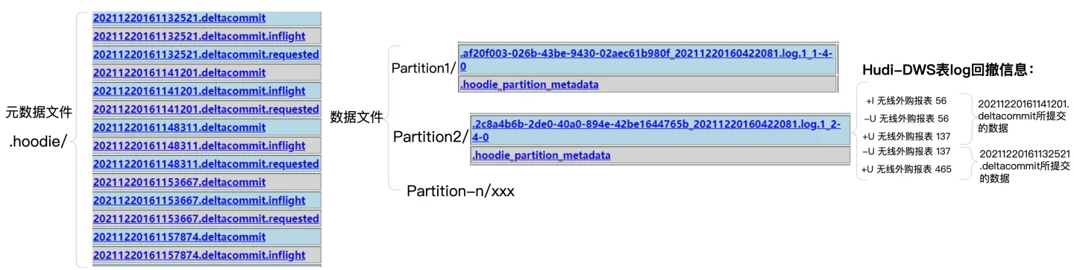Open the .2c8a4b6b log file in Partition2
This screenshot has height=270, width=1074.
(x=656, y=131)
